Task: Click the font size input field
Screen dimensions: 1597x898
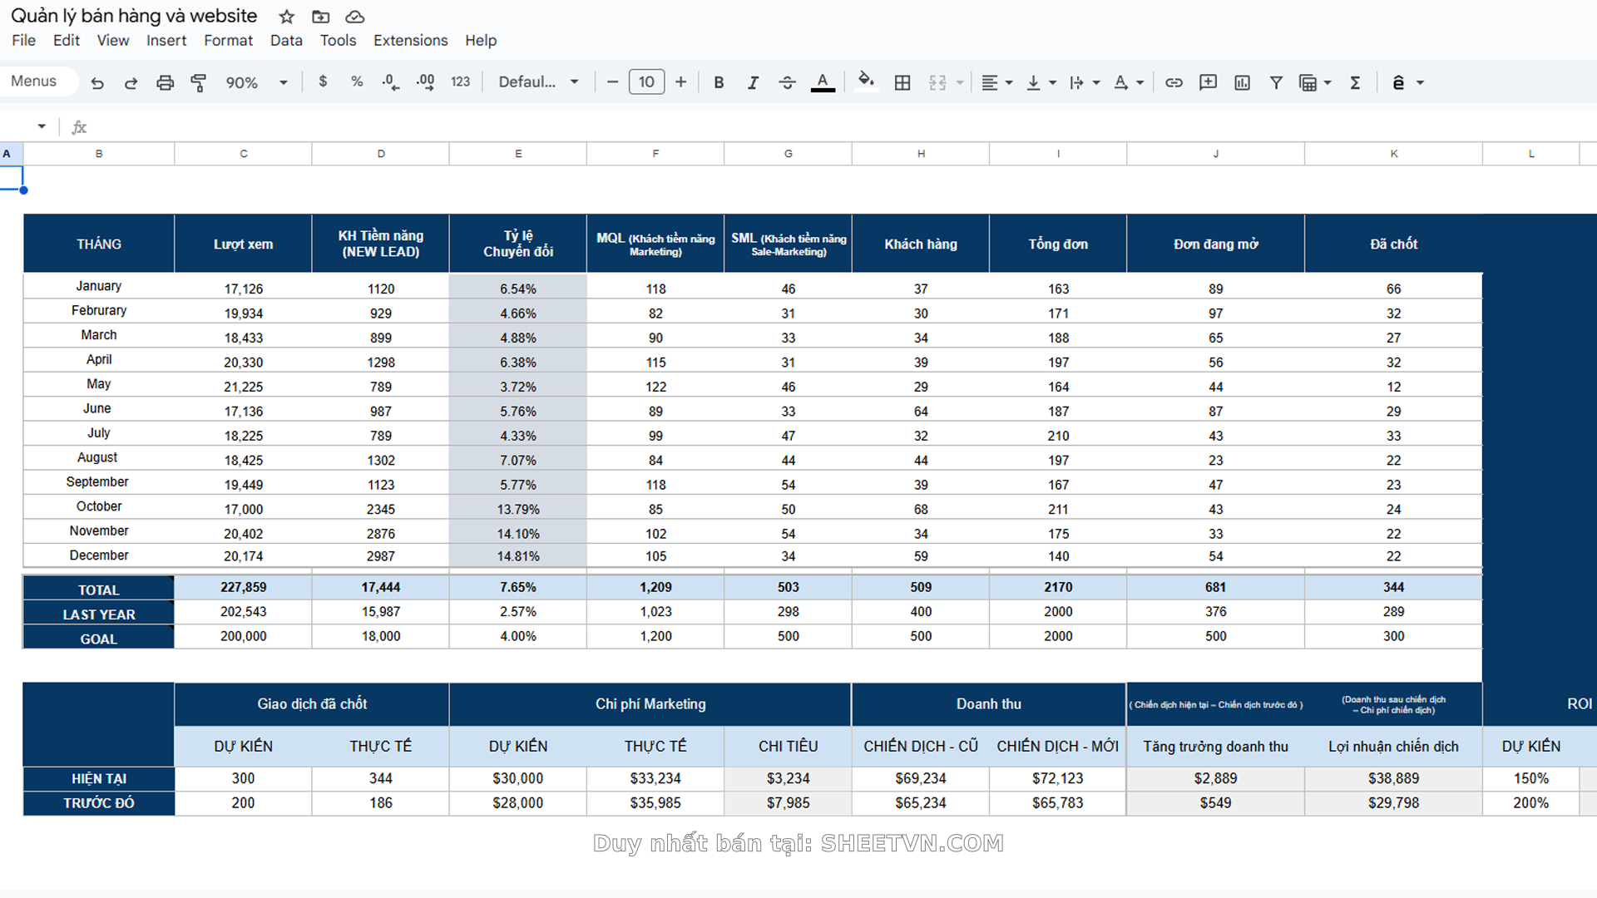Action: (646, 81)
